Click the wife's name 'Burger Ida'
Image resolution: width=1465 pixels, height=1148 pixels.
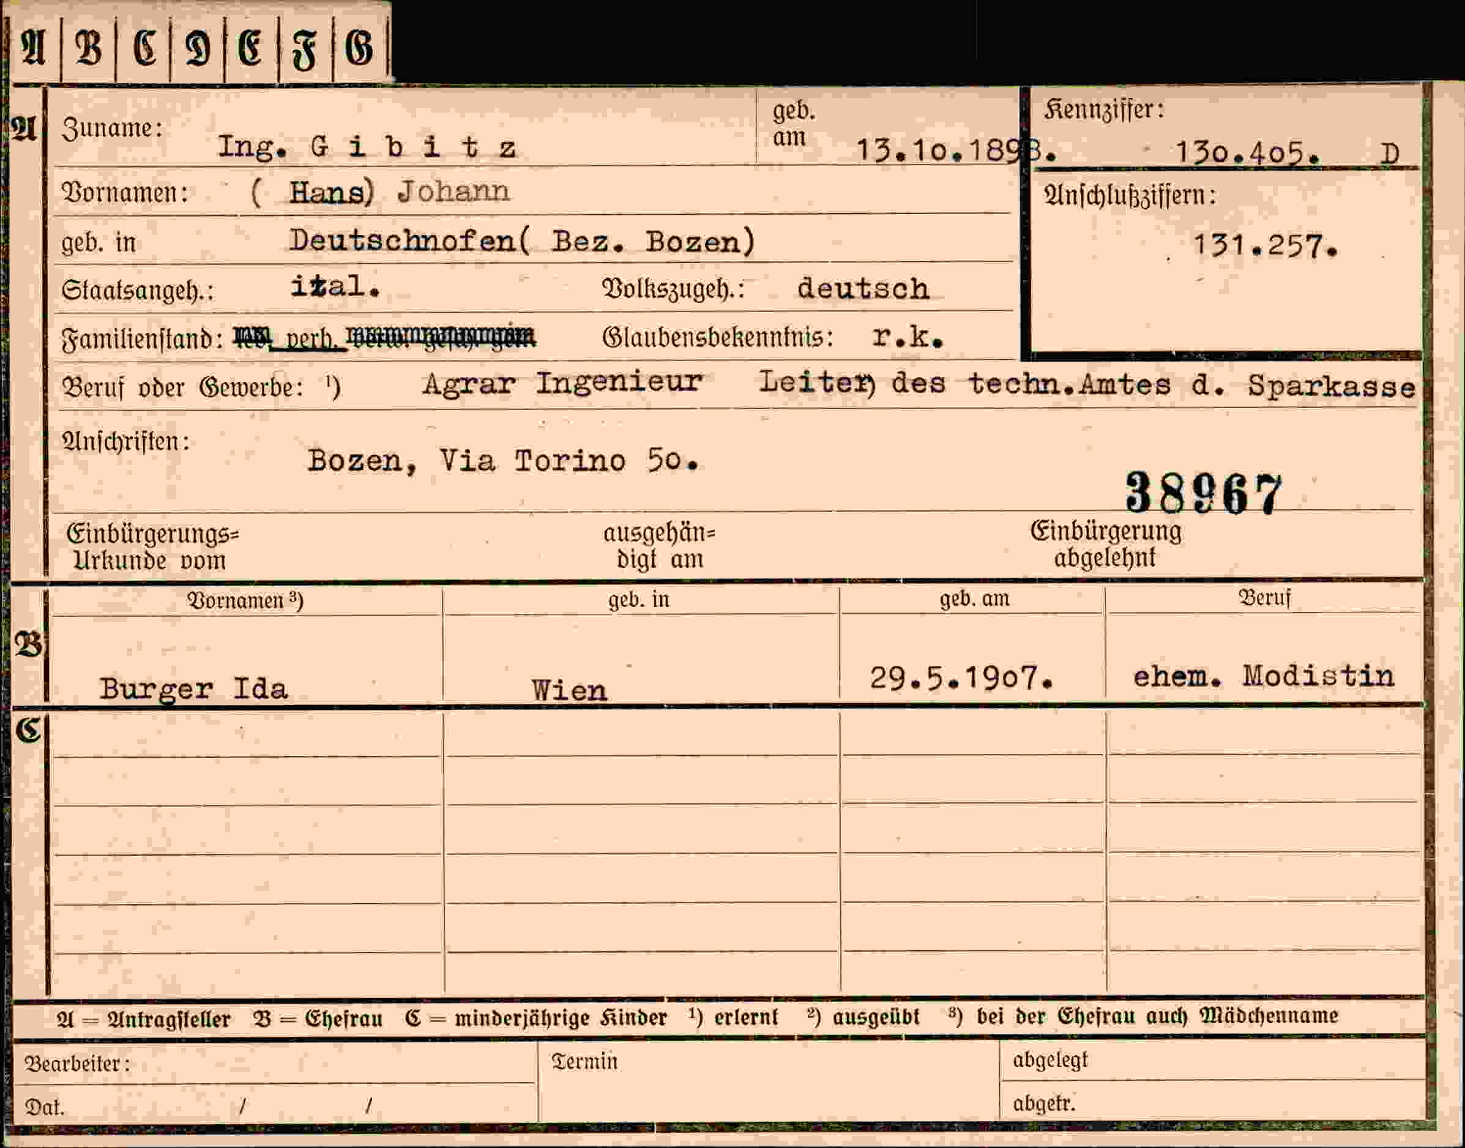pos(193,688)
